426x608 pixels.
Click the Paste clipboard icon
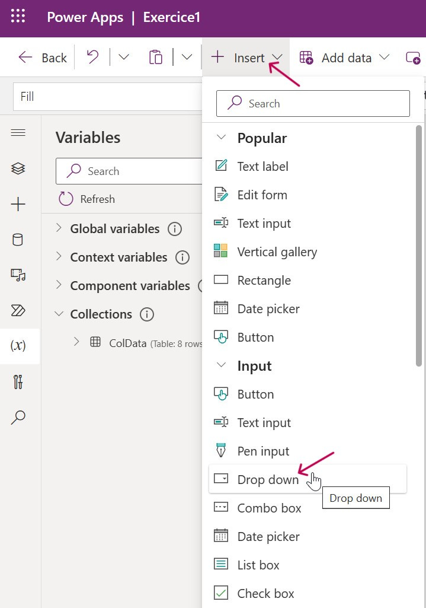(x=156, y=57)
